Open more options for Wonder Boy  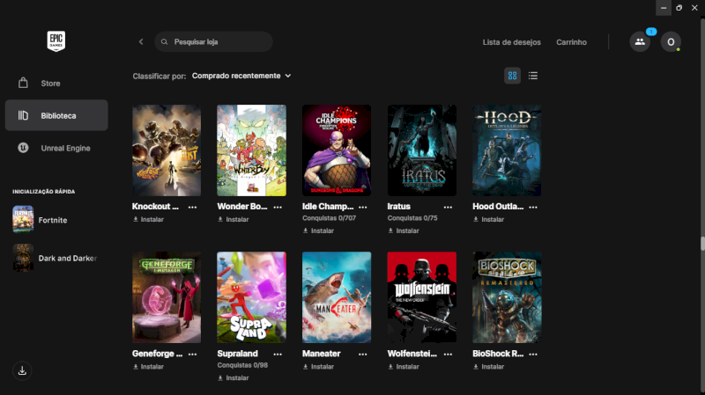[278, 207]
